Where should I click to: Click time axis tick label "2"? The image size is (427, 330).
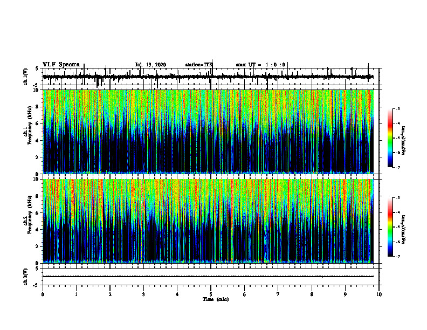click(x=110, y=294)
